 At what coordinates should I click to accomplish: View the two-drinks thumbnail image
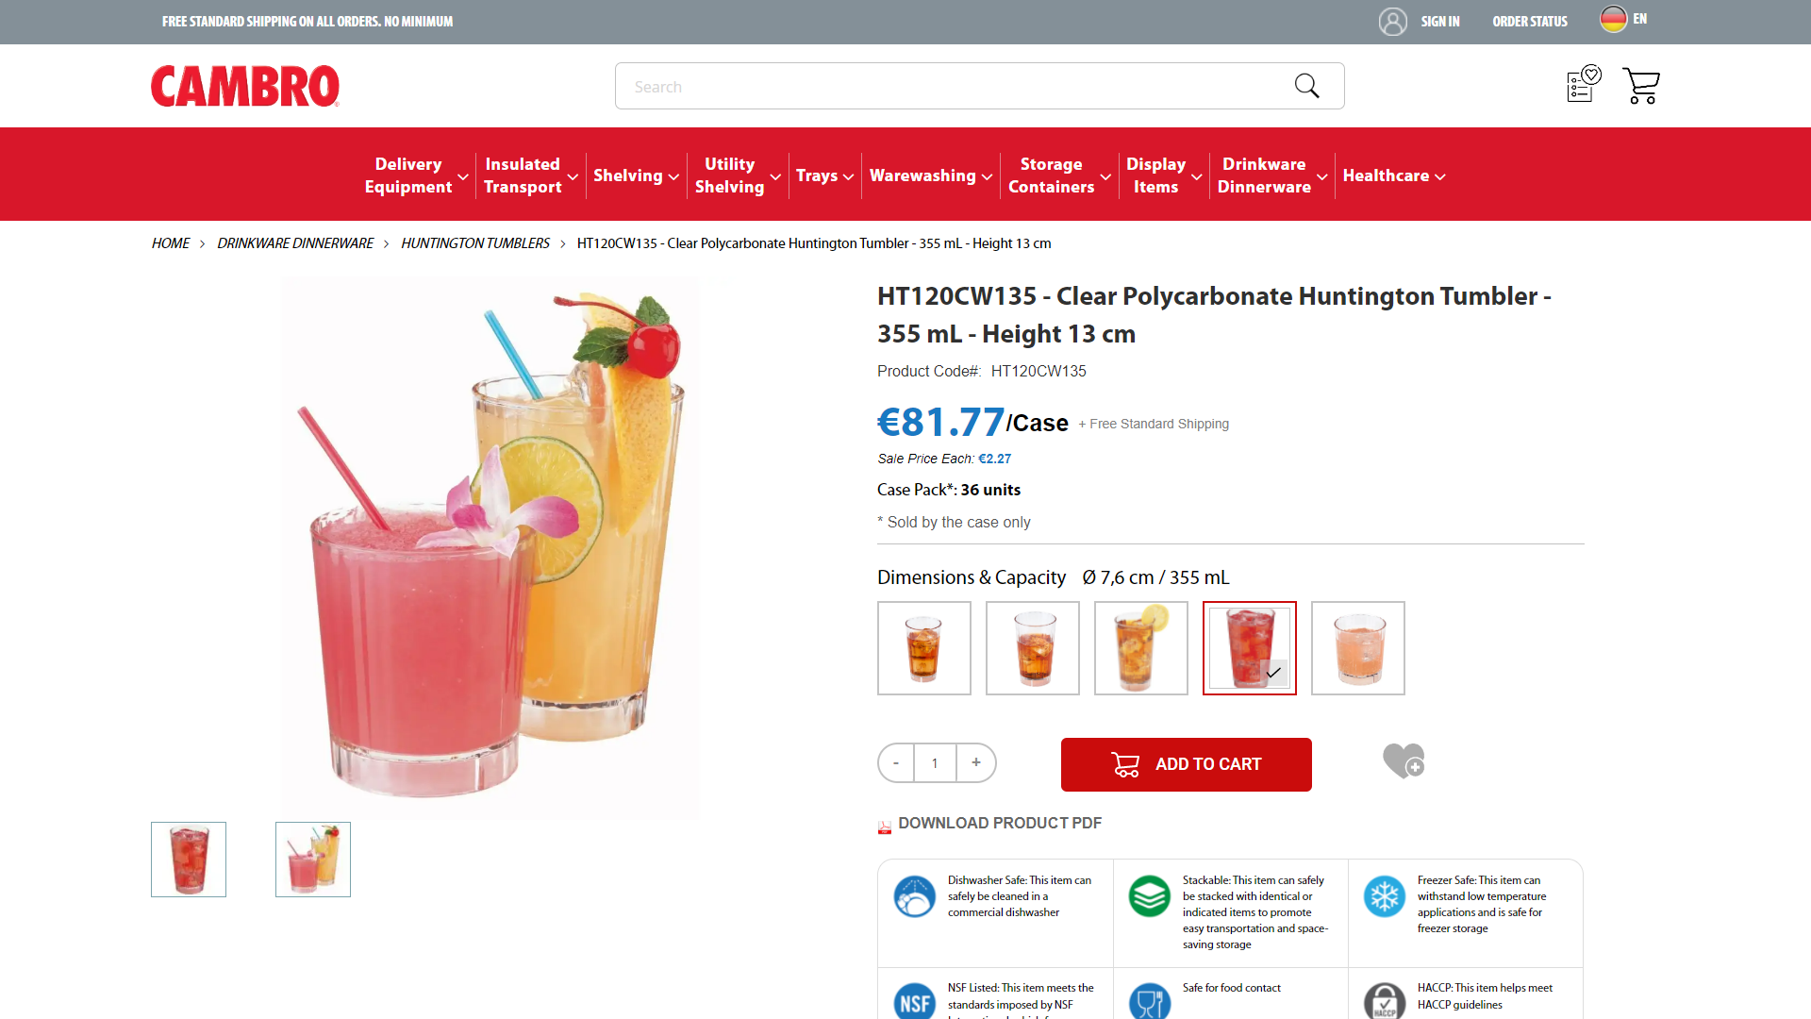(312, 860)
